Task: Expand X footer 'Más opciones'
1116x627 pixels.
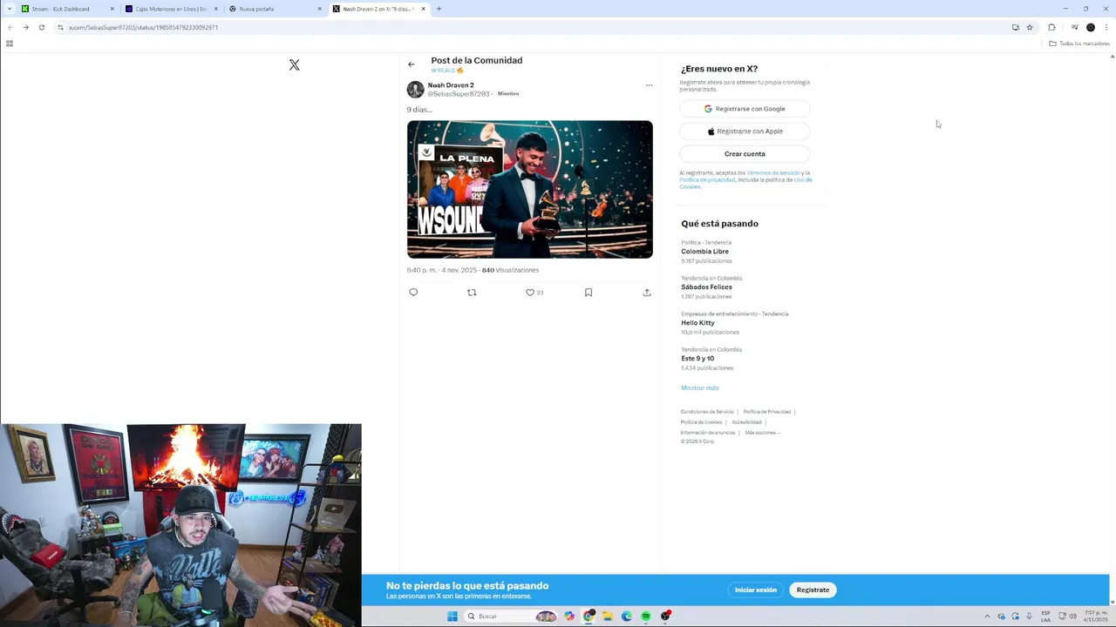Action: [x=763, y=433]
